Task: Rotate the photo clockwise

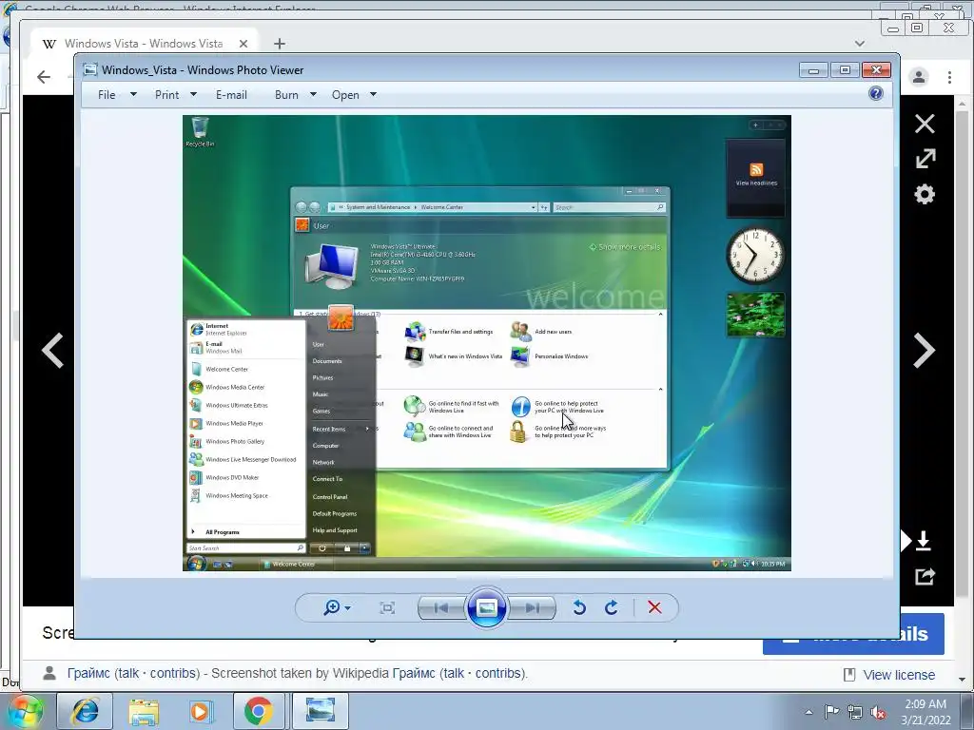Action: pos(612,607)
